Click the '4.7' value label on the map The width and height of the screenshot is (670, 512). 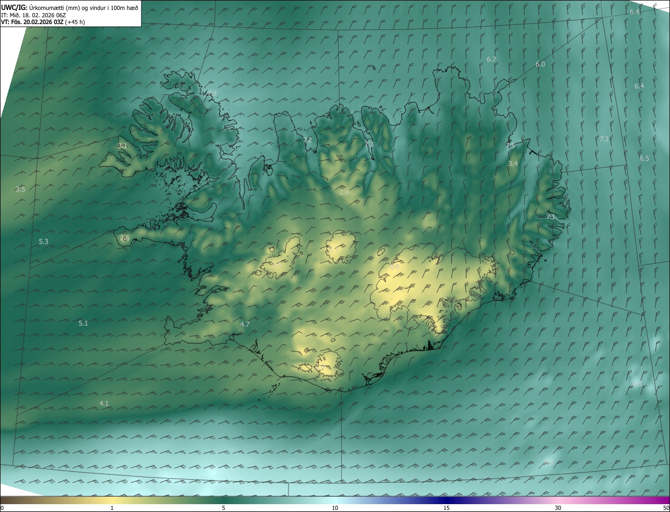[244, 325]
